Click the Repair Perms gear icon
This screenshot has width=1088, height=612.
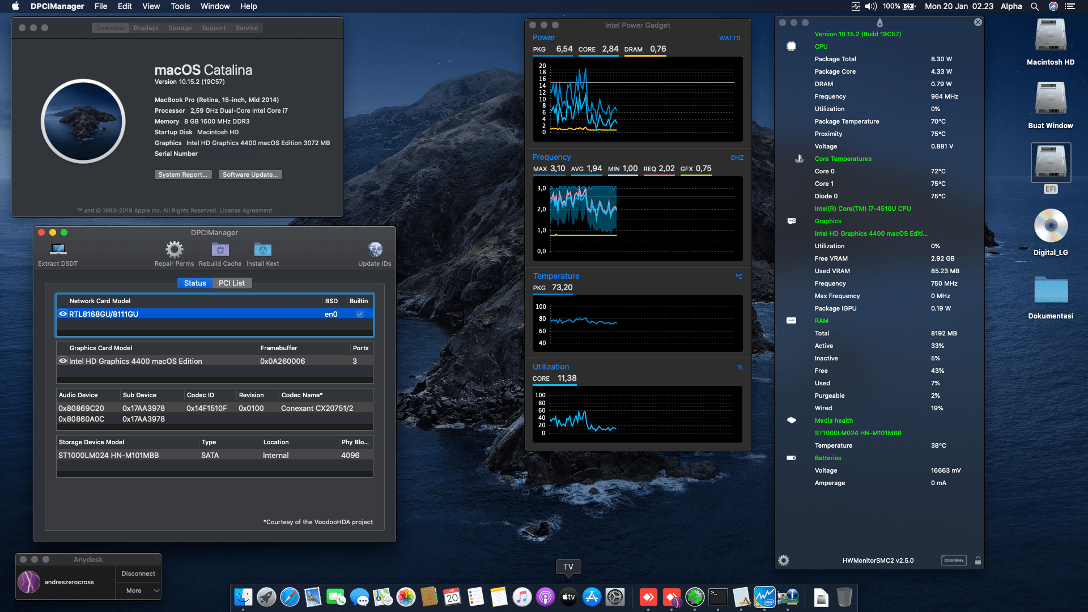tap(174, 249)
